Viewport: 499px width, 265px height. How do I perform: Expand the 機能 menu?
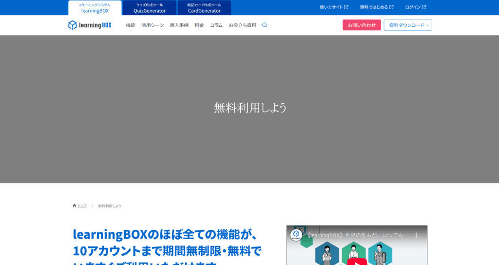point(131,25)
